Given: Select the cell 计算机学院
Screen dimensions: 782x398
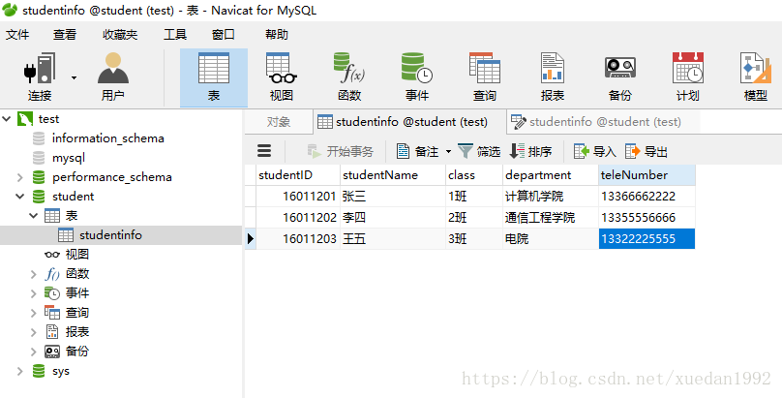Looking at the screenshot, I should coord(551,197).
